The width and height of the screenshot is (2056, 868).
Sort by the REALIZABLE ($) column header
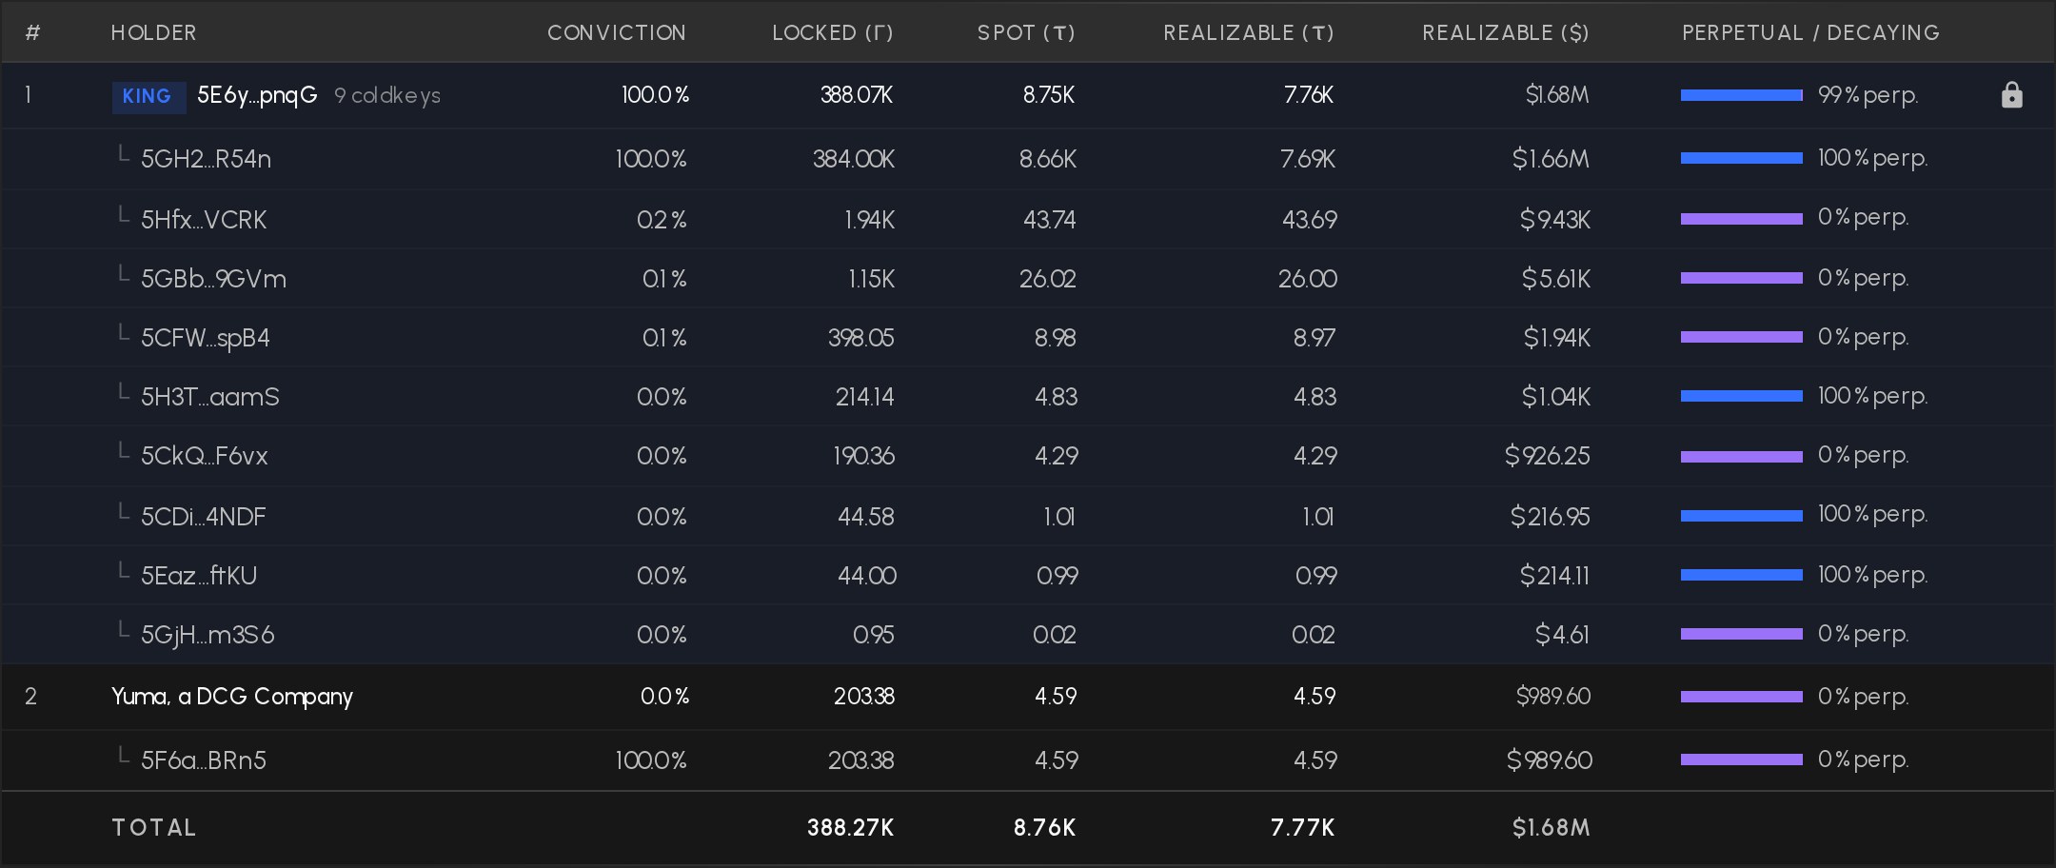pyautogui.click(x=1506, y=32)
